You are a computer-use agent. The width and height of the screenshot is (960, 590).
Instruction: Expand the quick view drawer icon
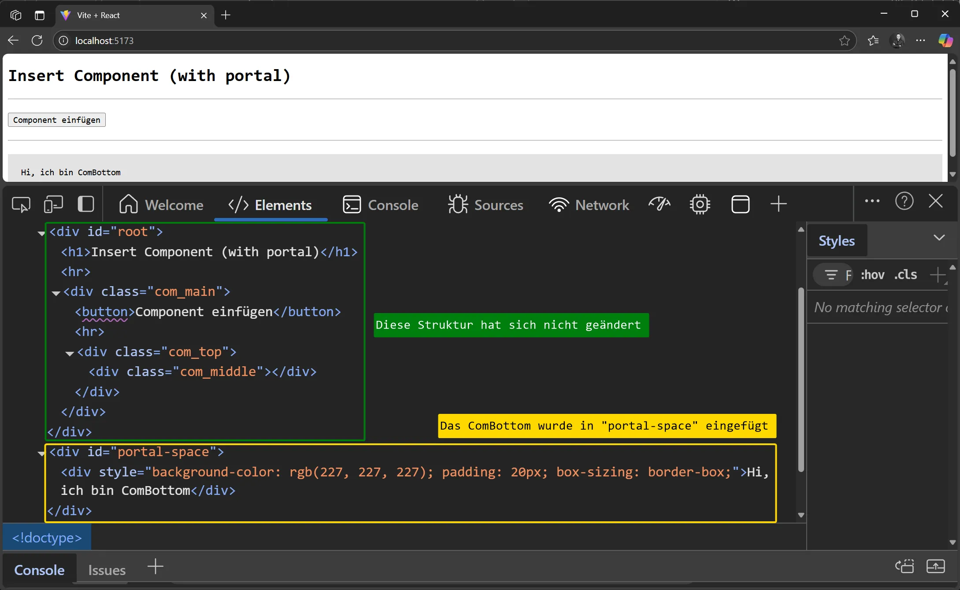[935, 566]
